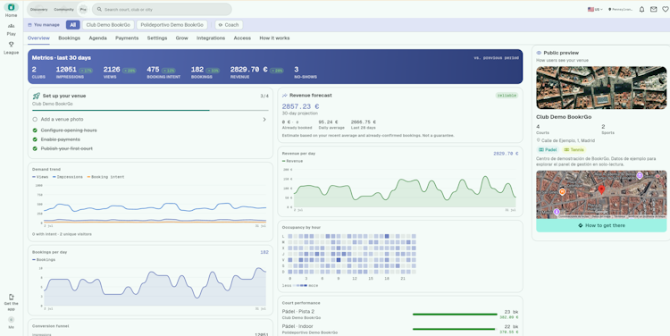The width and height of the screenshot is (670, 336).
Task: Open the League trophy icon
Action: click(11, 45)
